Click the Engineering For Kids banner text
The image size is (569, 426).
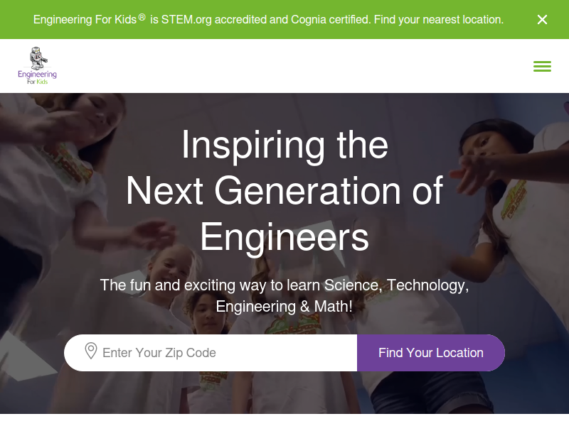(84, 20)
